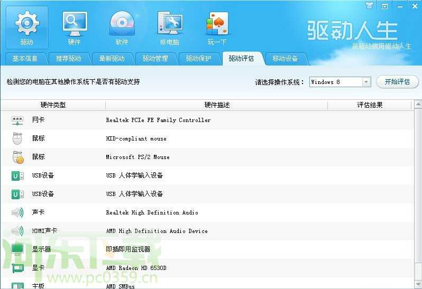Select Realtek PCIe FE Family Controller row

pyautogui.click(x=207, y=120)
